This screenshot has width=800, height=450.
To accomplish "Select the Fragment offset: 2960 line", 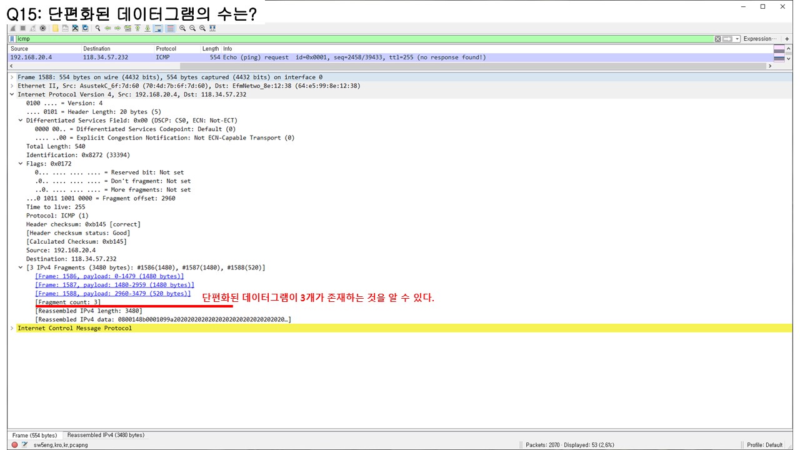I will (101, 199).
